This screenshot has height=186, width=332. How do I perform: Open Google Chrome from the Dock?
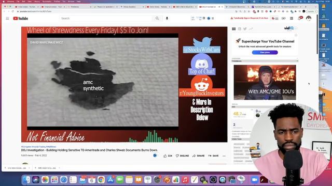click(101, 180)
